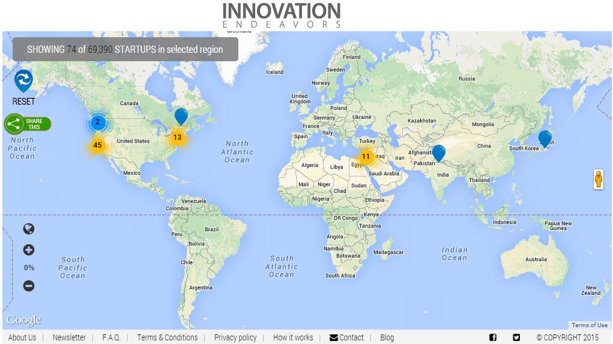The width and height of the screenshot is (613, 344).
Task: Click the Reset map icon
Action: click(23, 80)
